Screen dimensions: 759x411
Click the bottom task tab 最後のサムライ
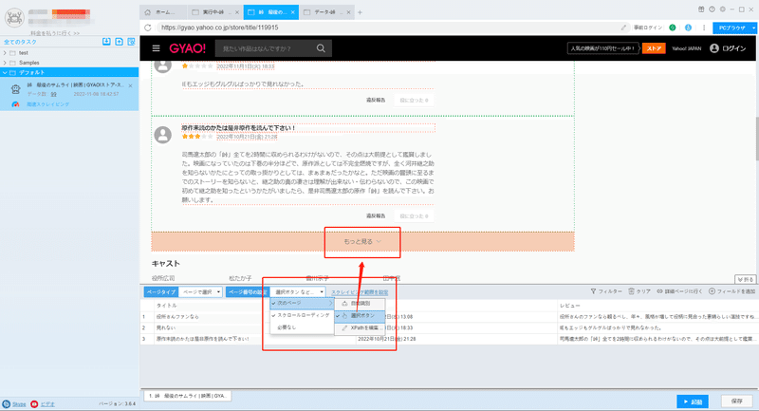(x=187, y=396)
